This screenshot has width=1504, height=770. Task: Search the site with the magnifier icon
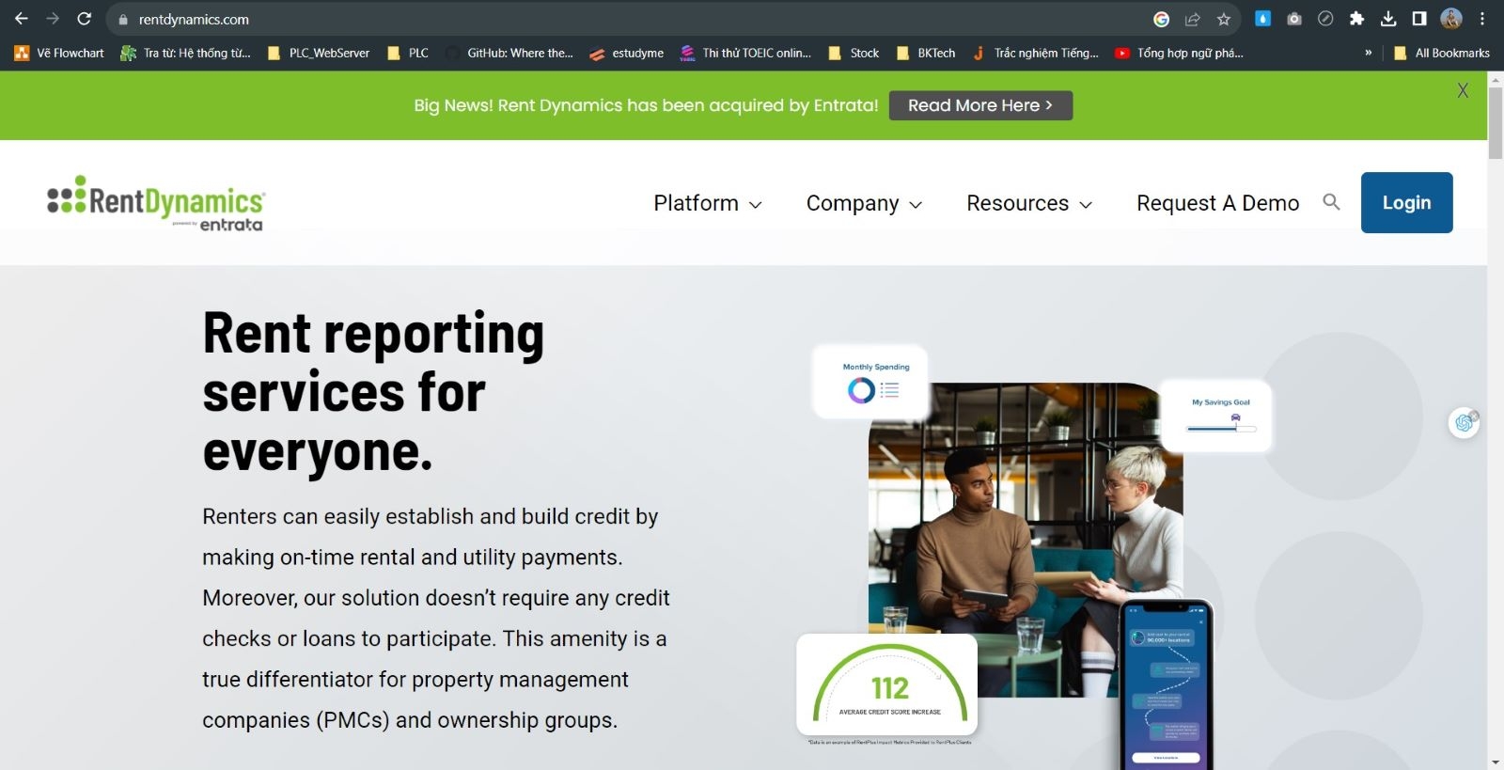pyautogui.click(x=1331, y=201)
